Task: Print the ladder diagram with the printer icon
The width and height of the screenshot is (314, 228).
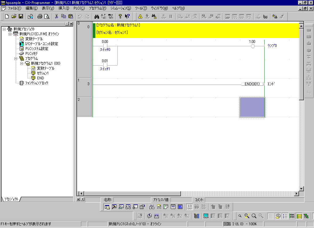Action: coord(40,17)
